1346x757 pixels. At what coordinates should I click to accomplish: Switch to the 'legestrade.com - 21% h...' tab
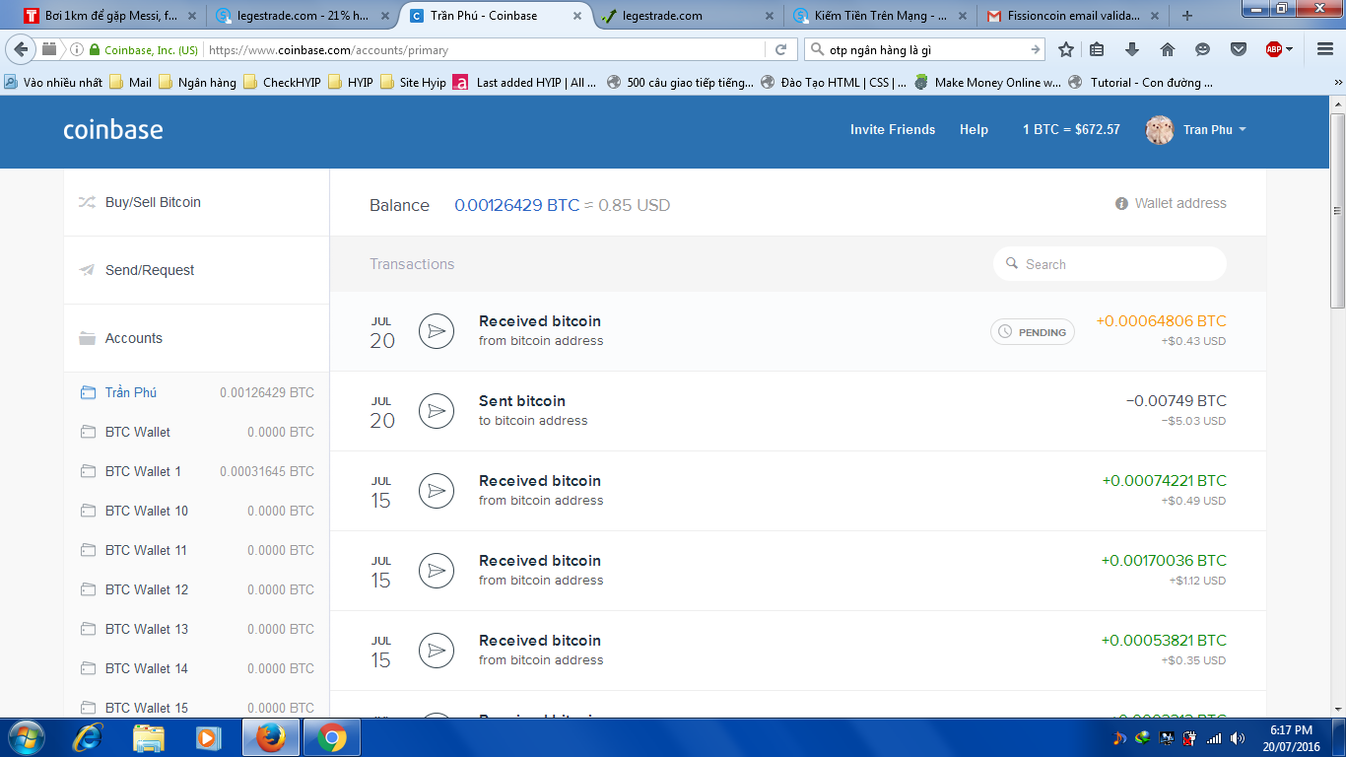[303, 16]
